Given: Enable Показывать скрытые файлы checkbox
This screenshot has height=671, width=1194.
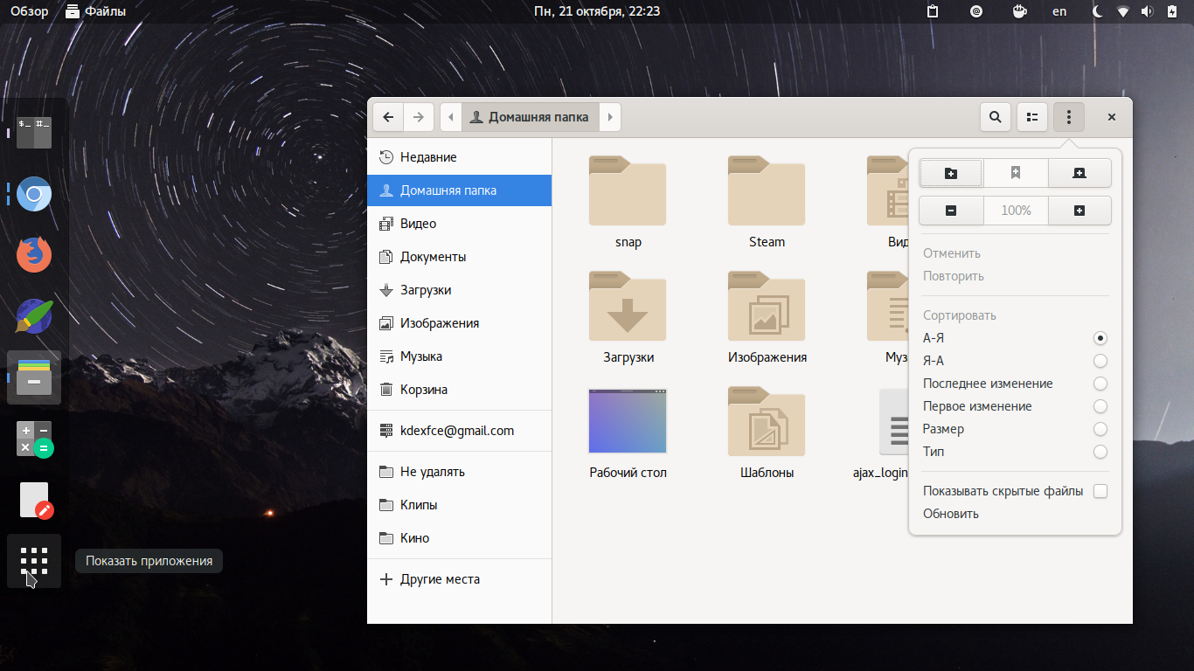Looking at the screenshot, I should tap(1100, 491).
